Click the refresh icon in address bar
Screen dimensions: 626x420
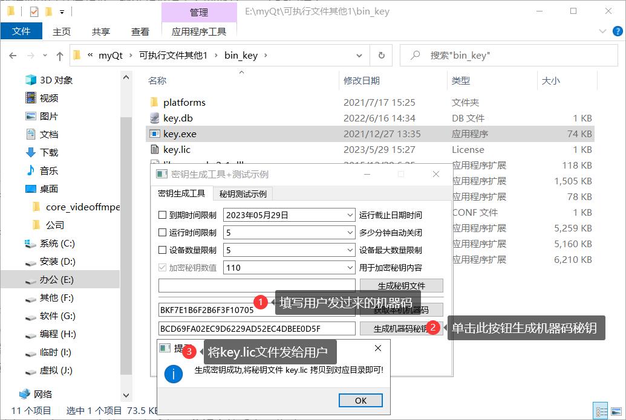click(381, 56)
